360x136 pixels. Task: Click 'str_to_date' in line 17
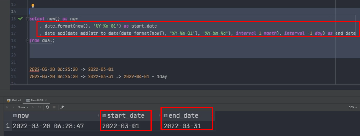click(104, 33)
